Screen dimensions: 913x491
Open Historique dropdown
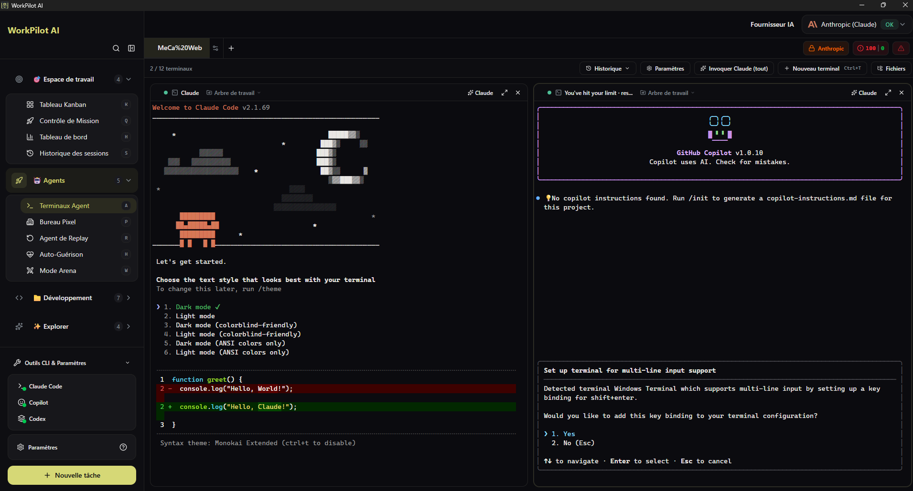(608, 69)
